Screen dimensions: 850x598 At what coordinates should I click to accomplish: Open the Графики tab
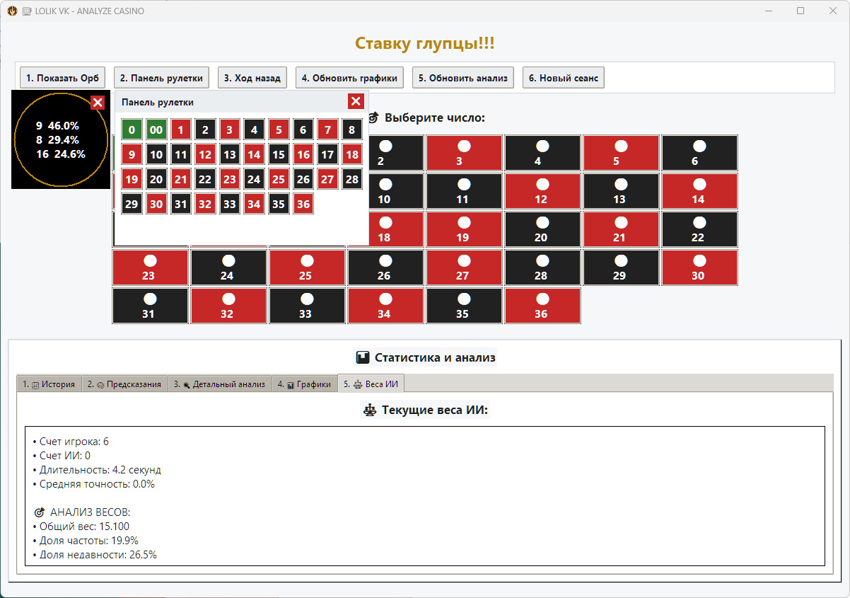click(305, 384)
